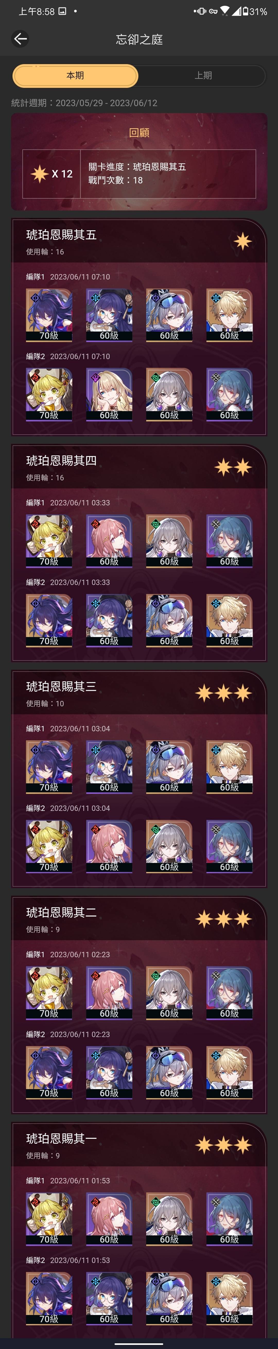Select yellow-haired 70級 character in 琥珀恩賜其二 編隊1
Screen dimensions: 278x1349
pyautogui.click(x=49, y=992)
